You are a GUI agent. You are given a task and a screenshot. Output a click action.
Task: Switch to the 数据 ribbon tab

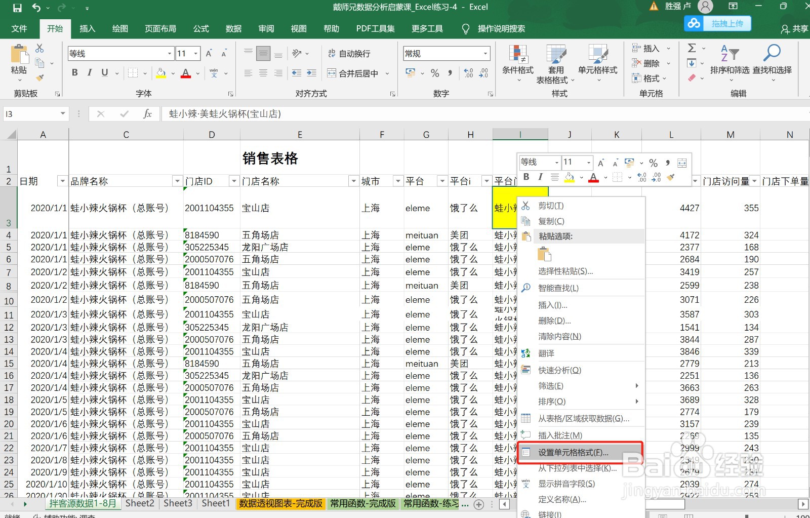click(233, 29)
